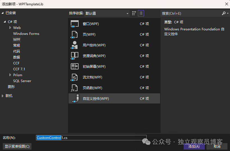Click C# 项 type in 自定义控件(WPF) row
230x151 pixels.
click(144, 98)
